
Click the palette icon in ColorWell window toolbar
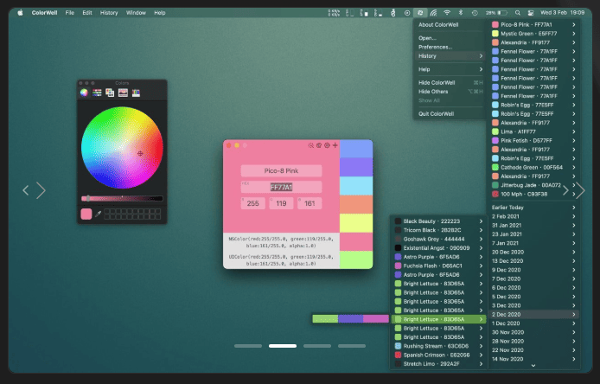(x=319, y=145)
